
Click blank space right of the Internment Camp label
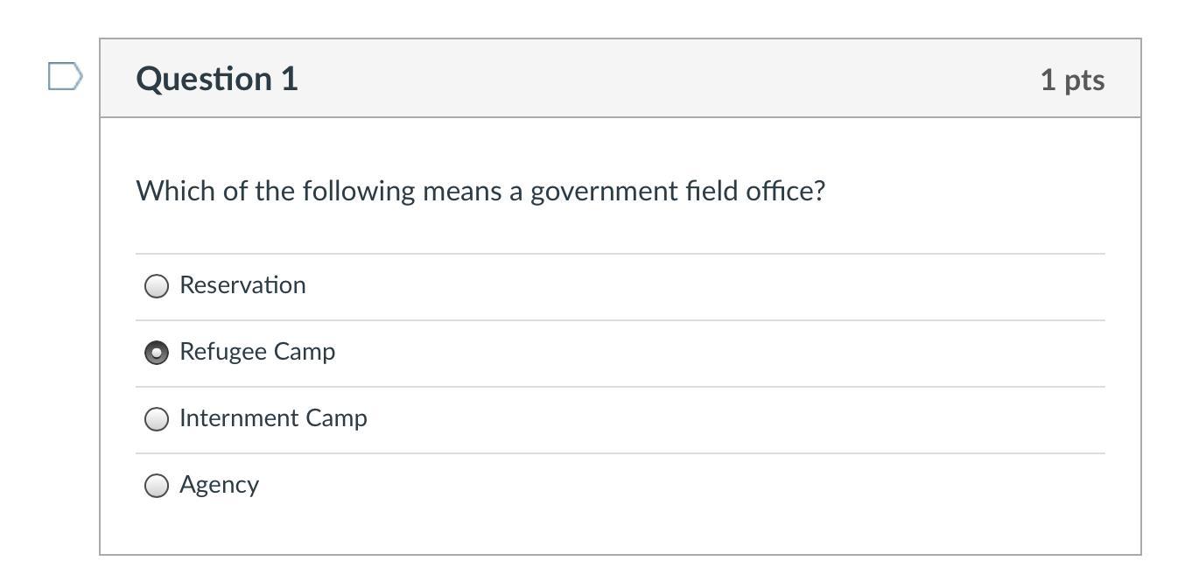(x=700, y=419)
